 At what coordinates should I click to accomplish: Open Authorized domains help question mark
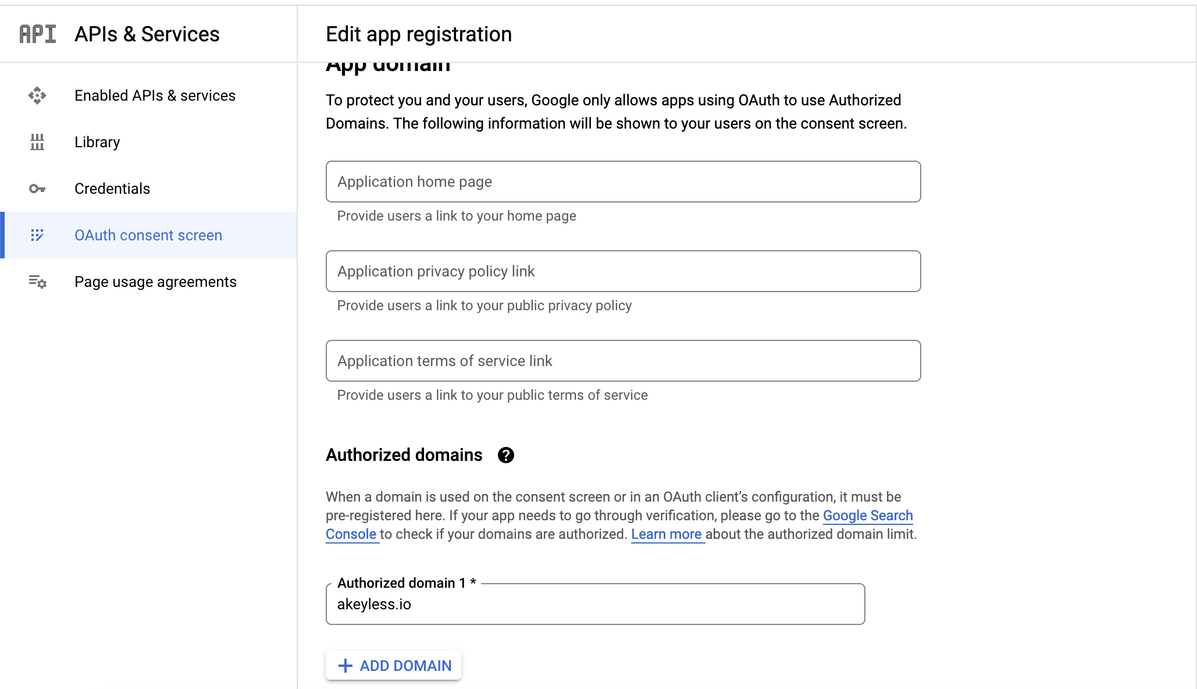coord(505,455)
